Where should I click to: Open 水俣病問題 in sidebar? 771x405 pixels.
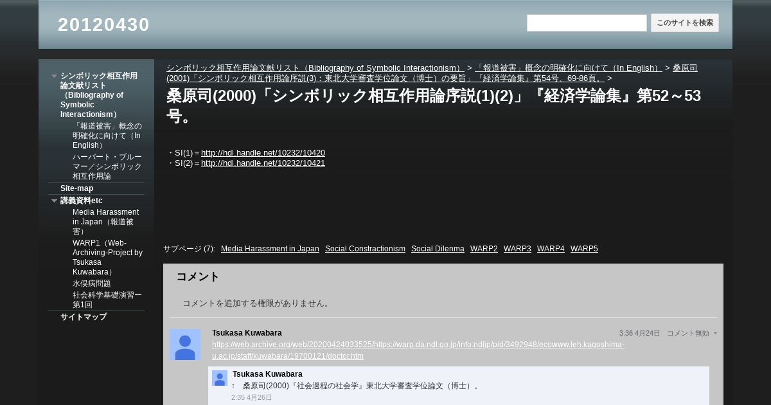click(92, 283)
